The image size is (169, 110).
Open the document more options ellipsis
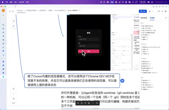pos(153,11)
